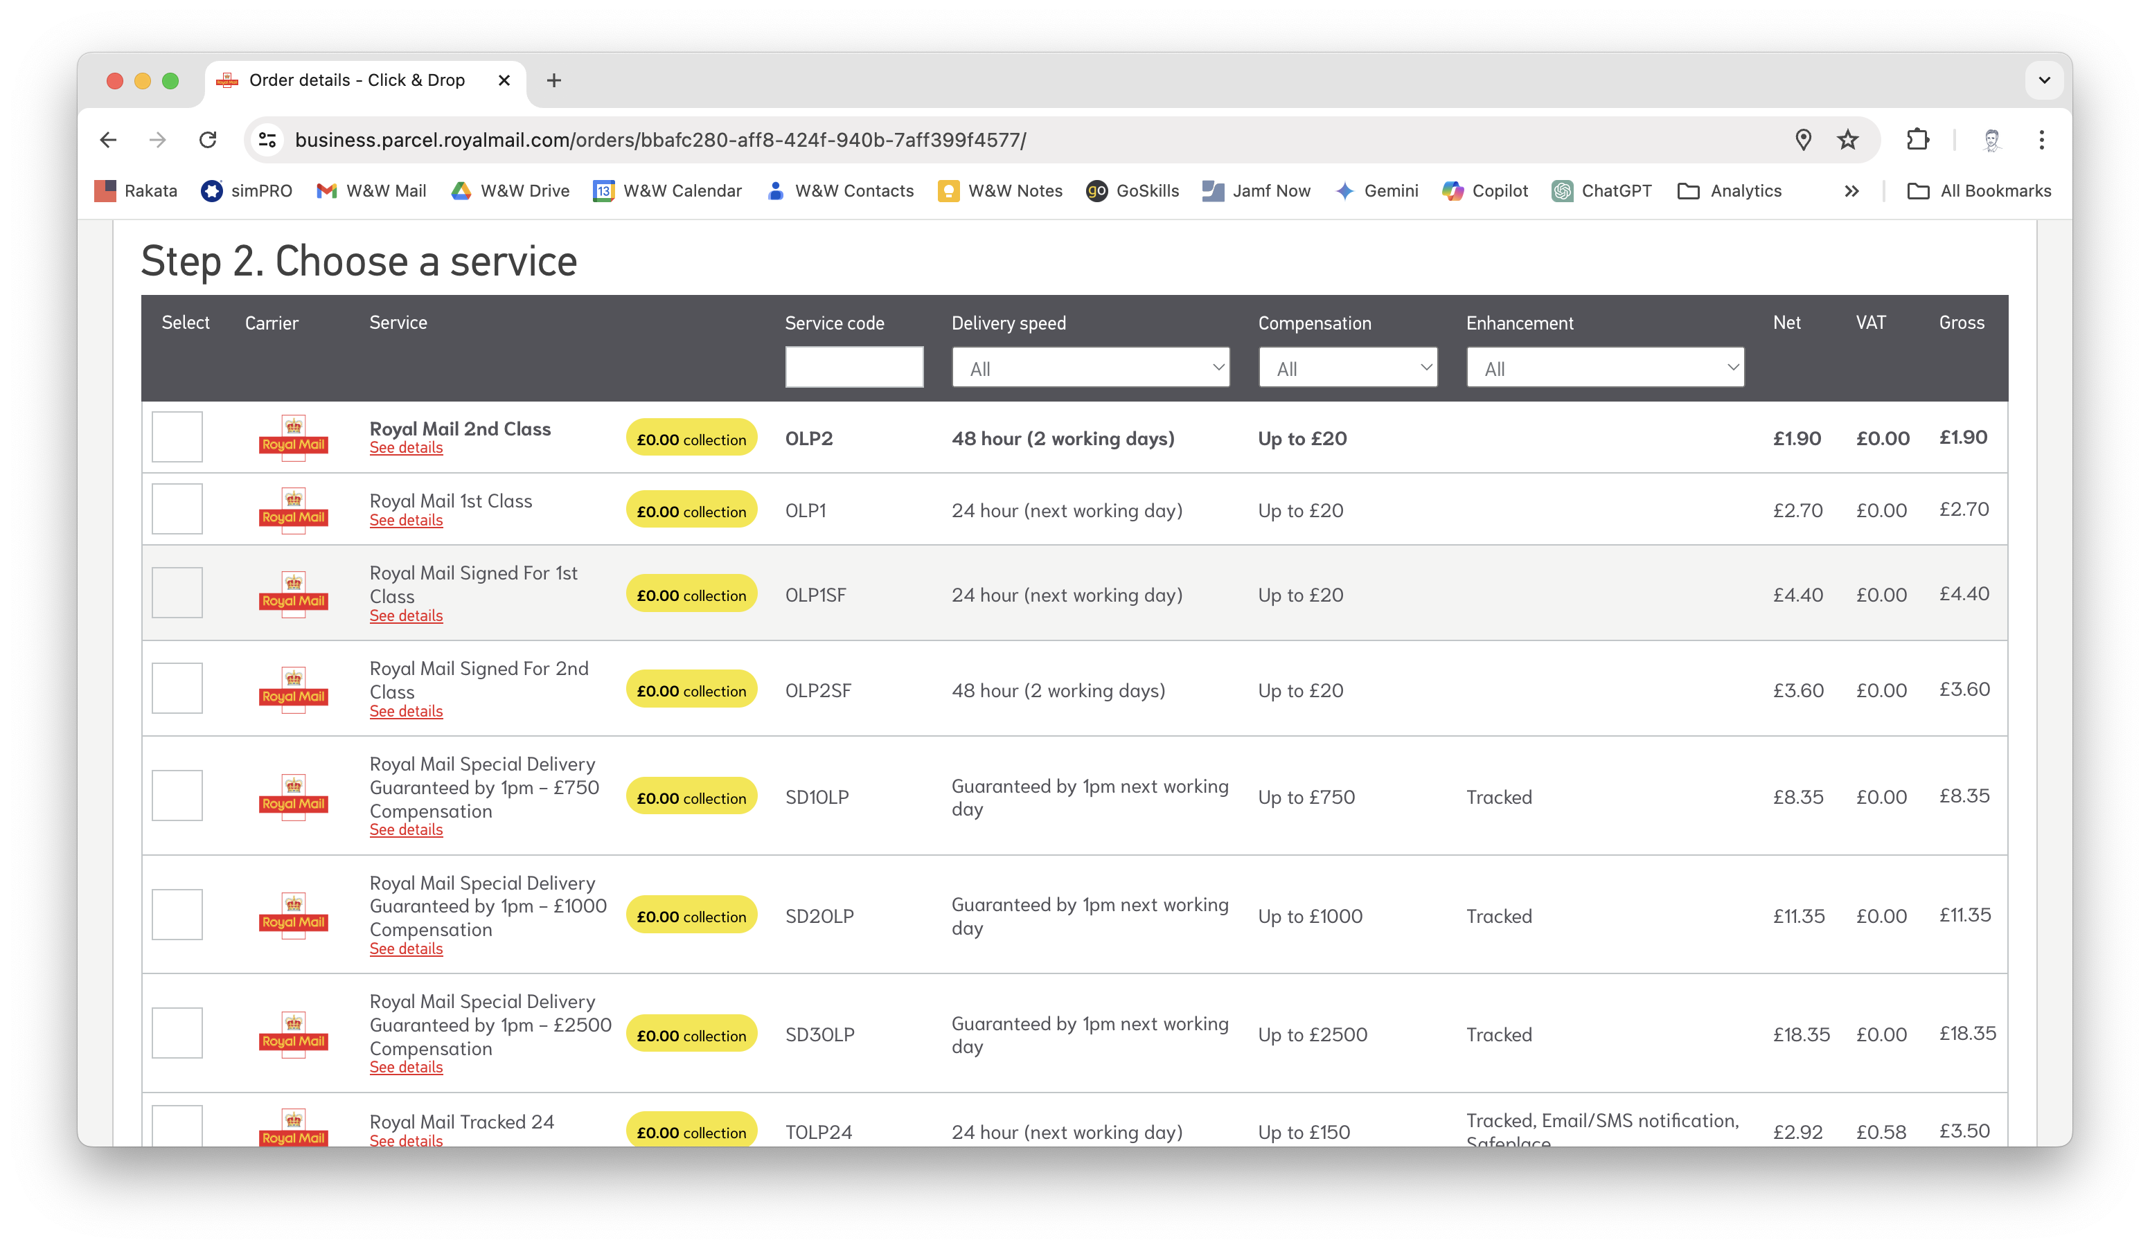This screenshot has height=1249, width=2150.
Task: Click the back navigation arrow
Action: tap(108, 140)
